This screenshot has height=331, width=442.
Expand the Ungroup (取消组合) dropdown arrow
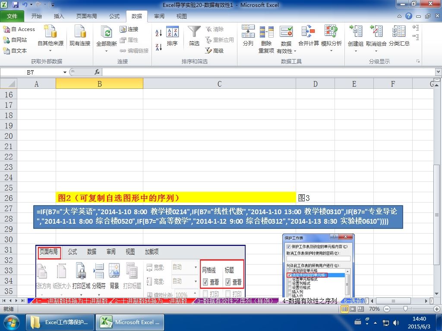click(376, 51)
